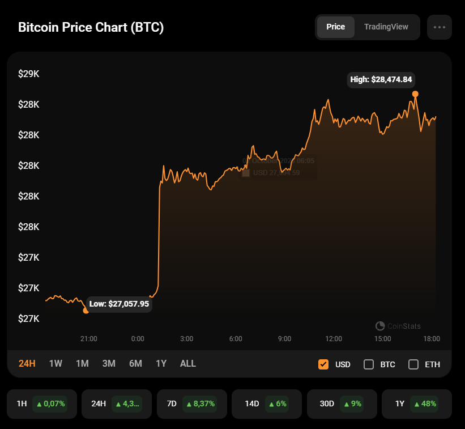Viewport: 465px width, 429px height.
Task: Choose the 6M time range
Action: 135,364
